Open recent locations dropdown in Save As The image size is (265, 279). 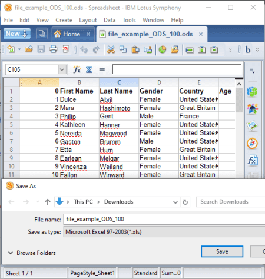[x=38, y=202]
